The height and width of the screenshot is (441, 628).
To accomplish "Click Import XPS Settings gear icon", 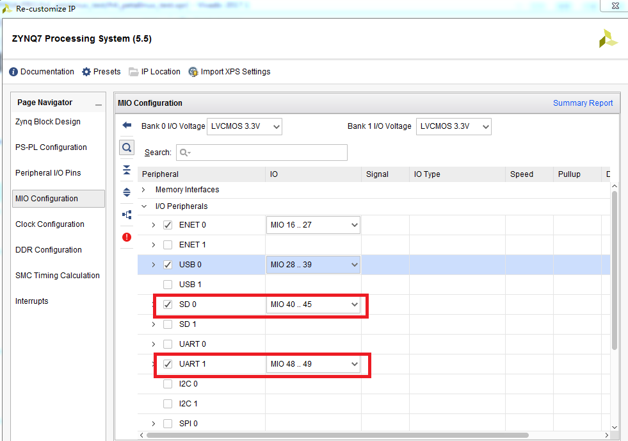I will click(x=193, y=72).
